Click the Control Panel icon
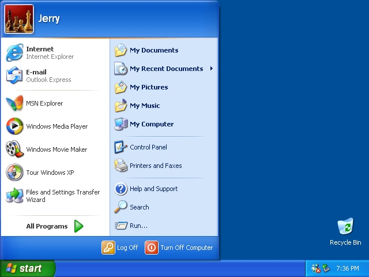The image size is (369, 277). pyautogui.click(x=121, y=147)
